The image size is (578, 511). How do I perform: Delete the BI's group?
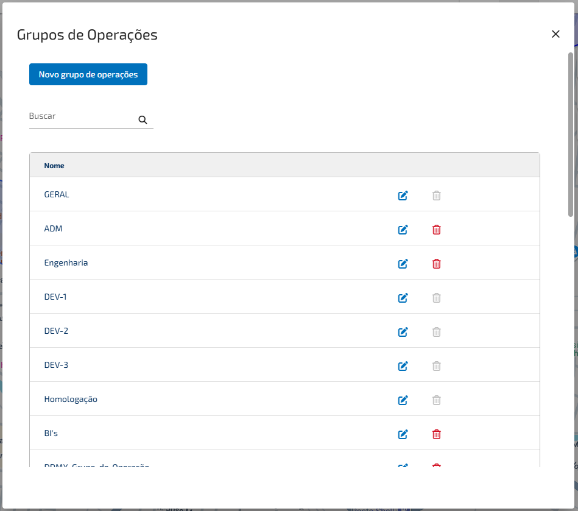tap(437, 434)
